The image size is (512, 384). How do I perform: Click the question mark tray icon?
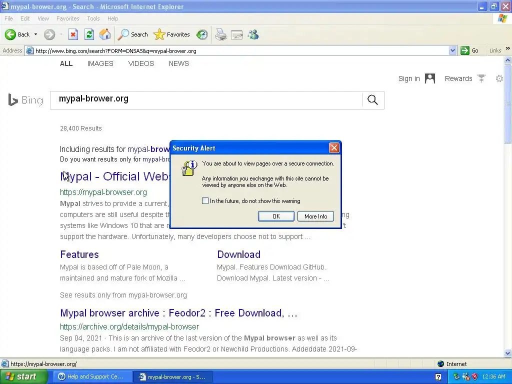click(x=438, y=377)
